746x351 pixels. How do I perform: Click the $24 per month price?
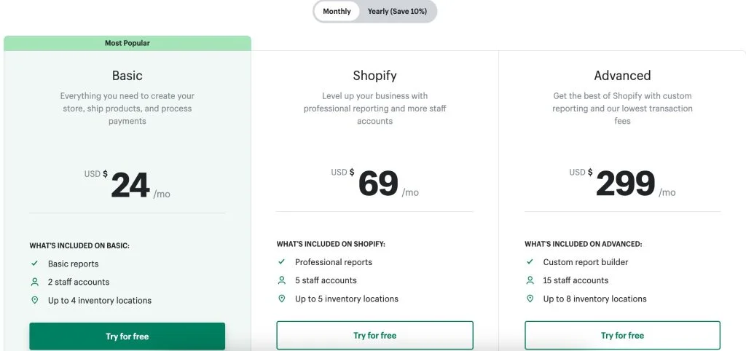tap(130, 186)
